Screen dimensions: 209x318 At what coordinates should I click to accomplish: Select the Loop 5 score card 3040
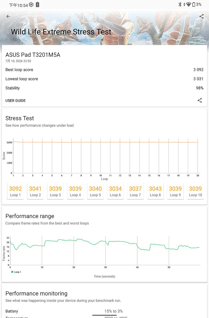[x=95, y=191]
